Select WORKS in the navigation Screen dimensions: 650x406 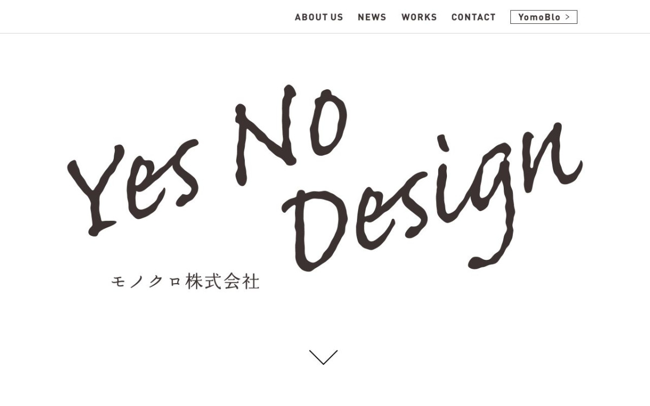pyautogui.click(x=419, y=17)
